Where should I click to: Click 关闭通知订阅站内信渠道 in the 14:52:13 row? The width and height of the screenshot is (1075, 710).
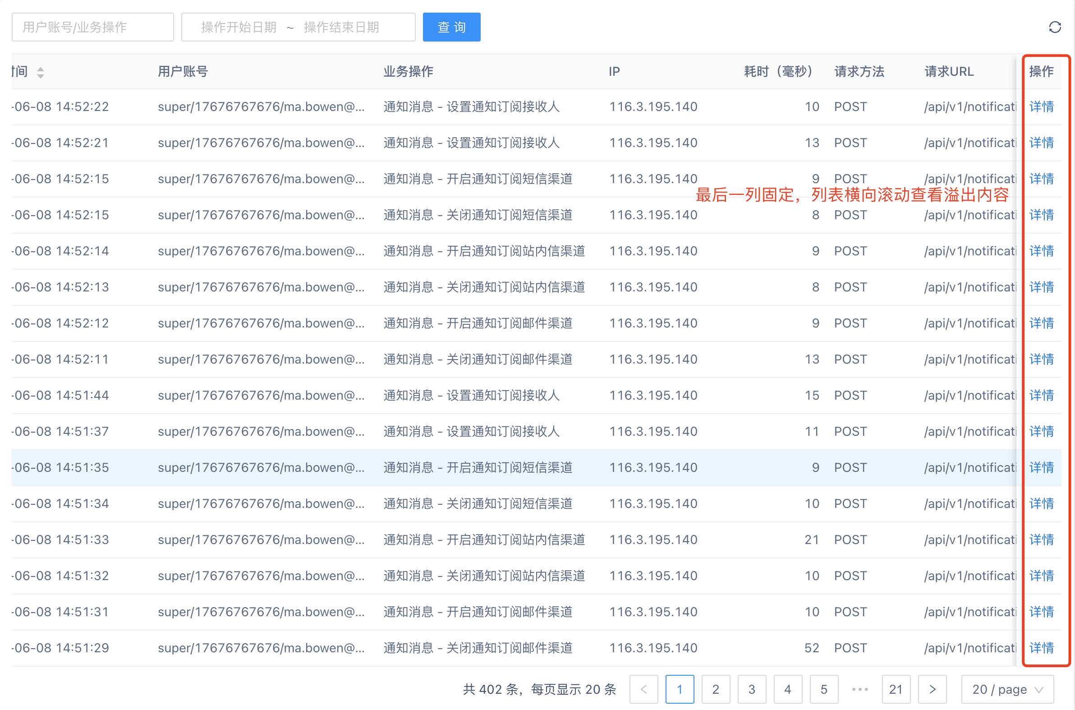tap(515, 287)
